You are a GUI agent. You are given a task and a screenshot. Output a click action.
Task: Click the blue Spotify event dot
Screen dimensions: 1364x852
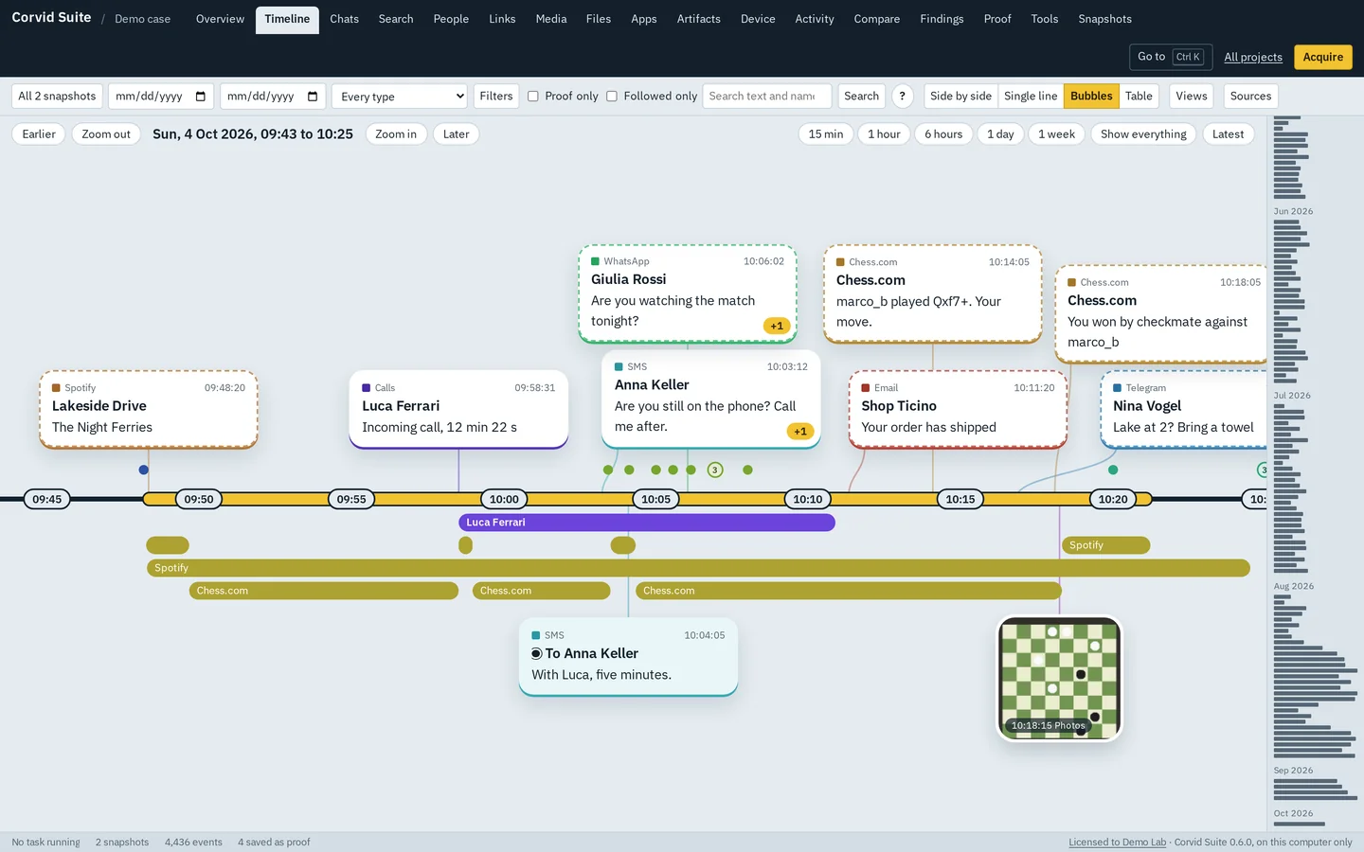[144, 470]
